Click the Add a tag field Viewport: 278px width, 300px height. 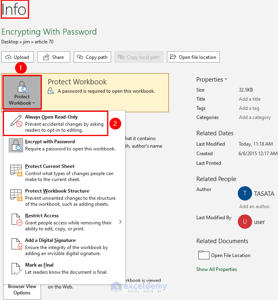tap(249, 108)
